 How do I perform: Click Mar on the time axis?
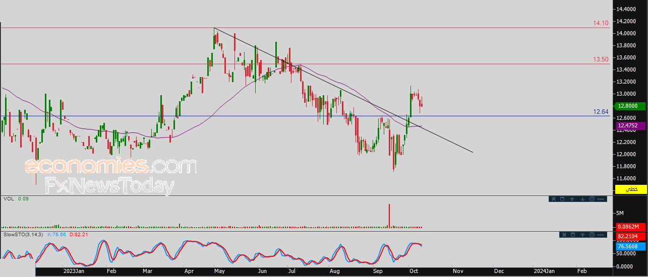[x=147, y=271]
